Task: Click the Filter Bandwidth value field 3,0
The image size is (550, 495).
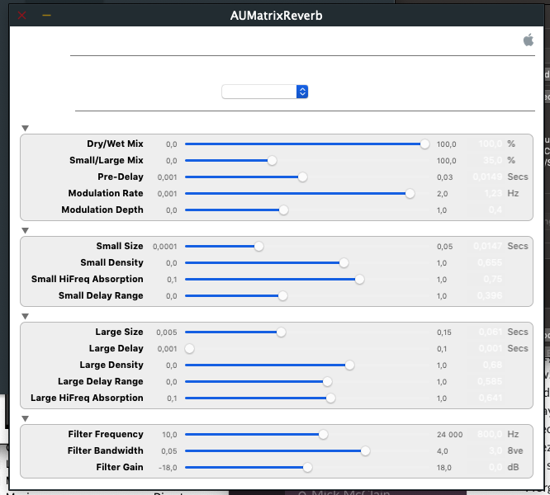Action: click(486, 450)
